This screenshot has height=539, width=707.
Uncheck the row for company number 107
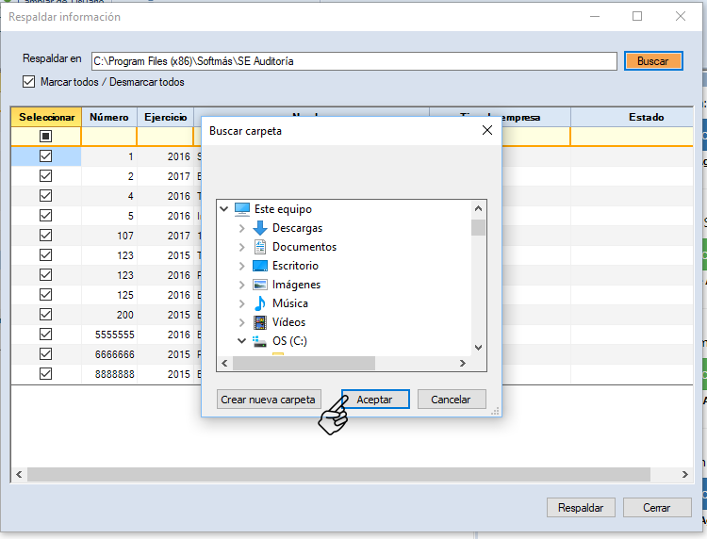point(45,236)
